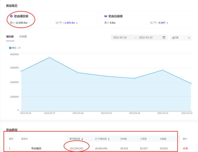Click the 2022.03.22 chart data point
Screen dimensions: 198x152
[x=190, y=83]
